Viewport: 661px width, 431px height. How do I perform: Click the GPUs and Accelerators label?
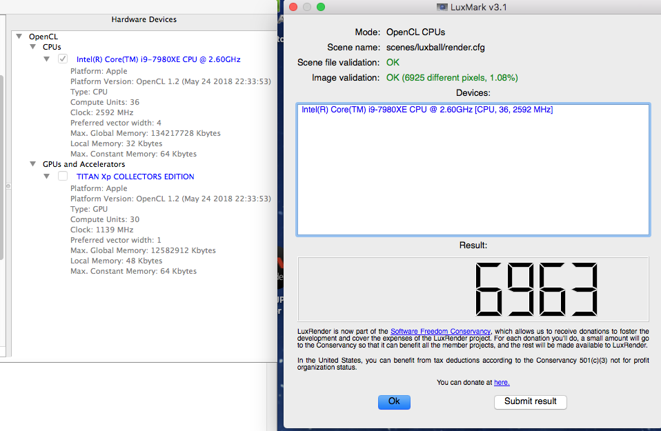click(84, 164)
